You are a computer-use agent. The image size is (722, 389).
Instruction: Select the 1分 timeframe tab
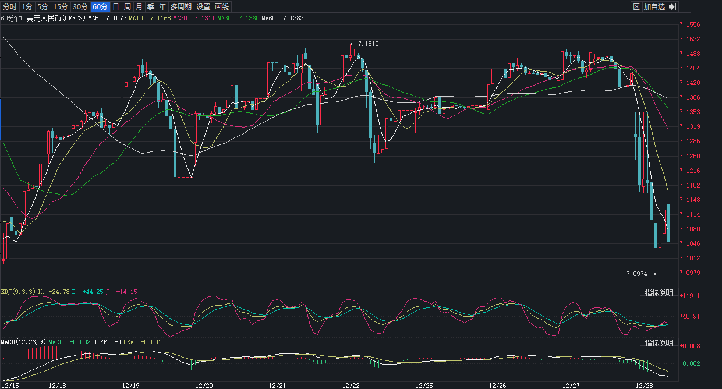coord(27,7)
